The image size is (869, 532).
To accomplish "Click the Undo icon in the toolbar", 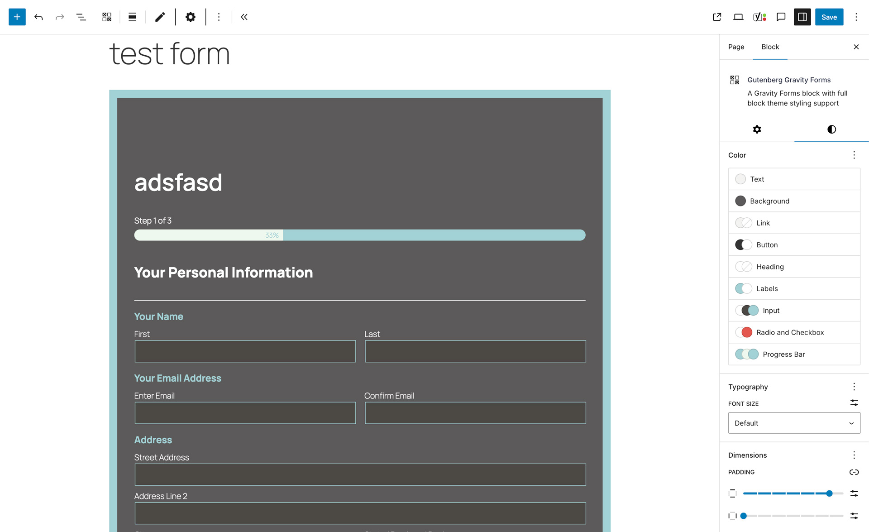I will 39,17.
